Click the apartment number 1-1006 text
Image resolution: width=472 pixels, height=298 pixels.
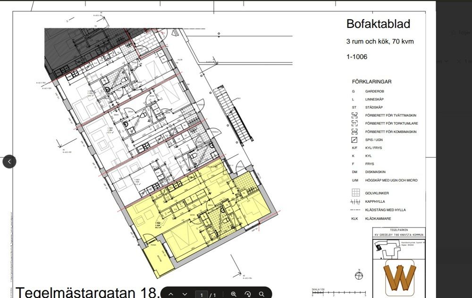tap(357, 57)
